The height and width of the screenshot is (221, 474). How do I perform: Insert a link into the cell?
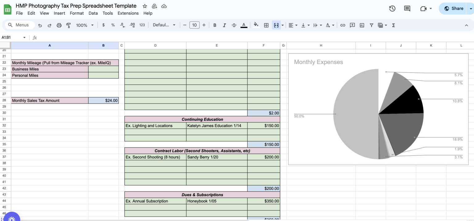coord(343,25)
